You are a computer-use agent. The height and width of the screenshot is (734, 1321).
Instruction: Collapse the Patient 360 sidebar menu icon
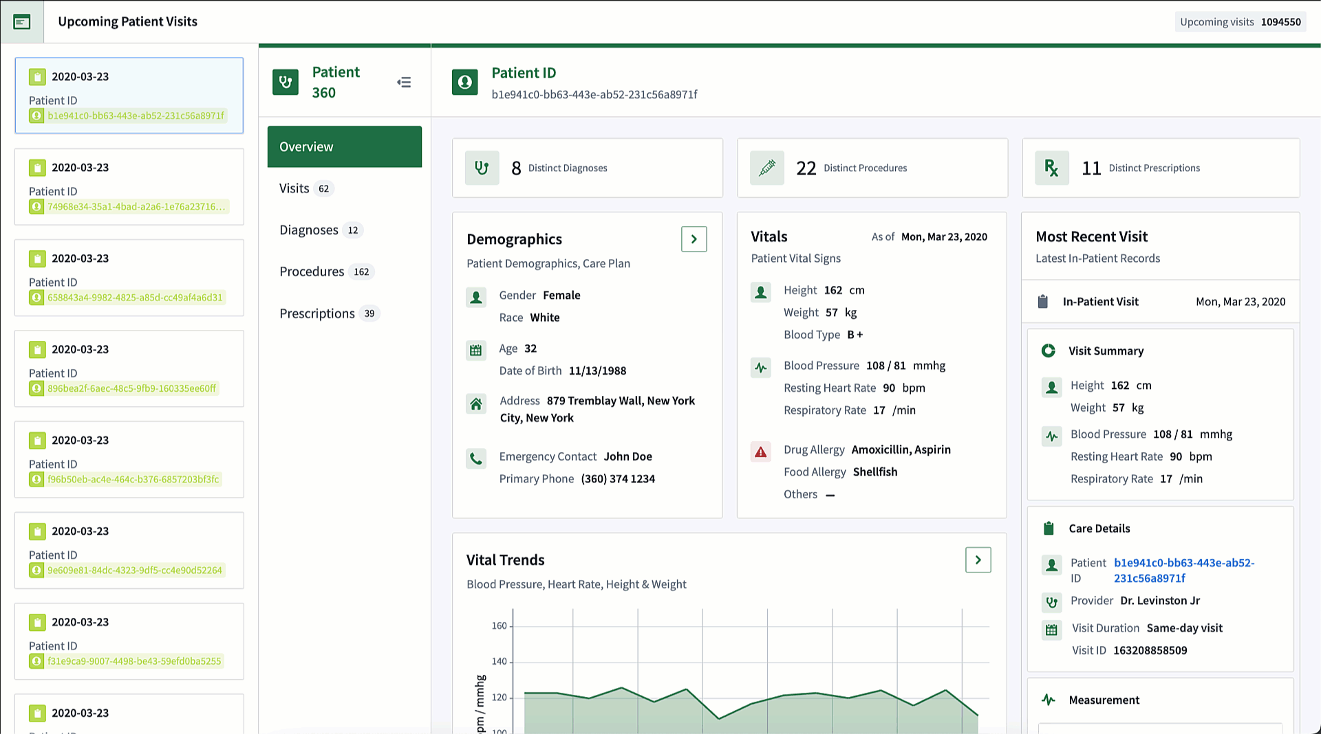pyautogui.click(x=404, y=82)
